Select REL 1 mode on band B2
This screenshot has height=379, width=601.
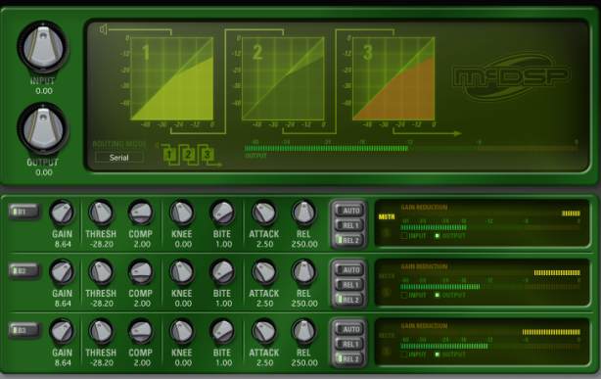(x=348, y=285)
